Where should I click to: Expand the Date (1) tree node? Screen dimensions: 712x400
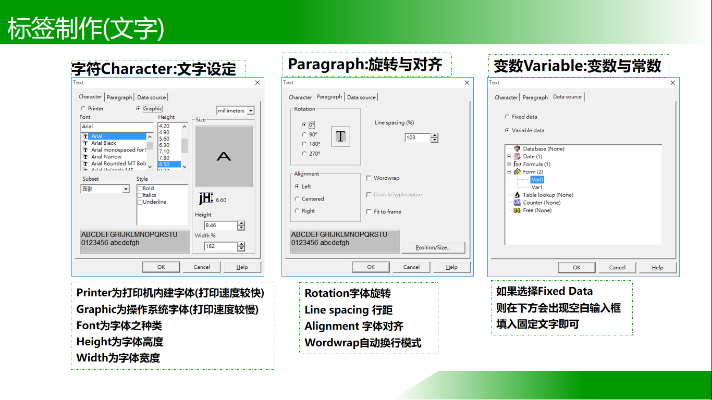pos(509,156)
